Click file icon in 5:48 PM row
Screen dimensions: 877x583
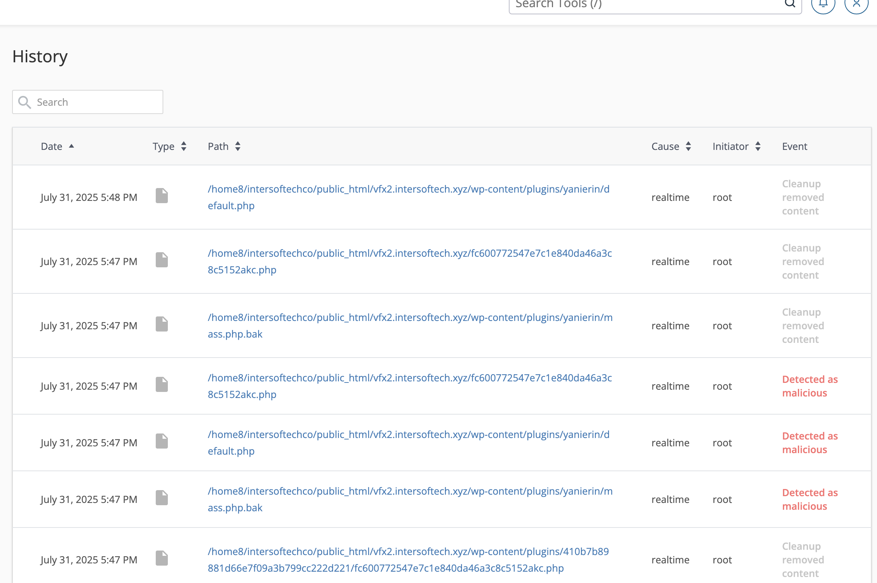tap(162, 196)
